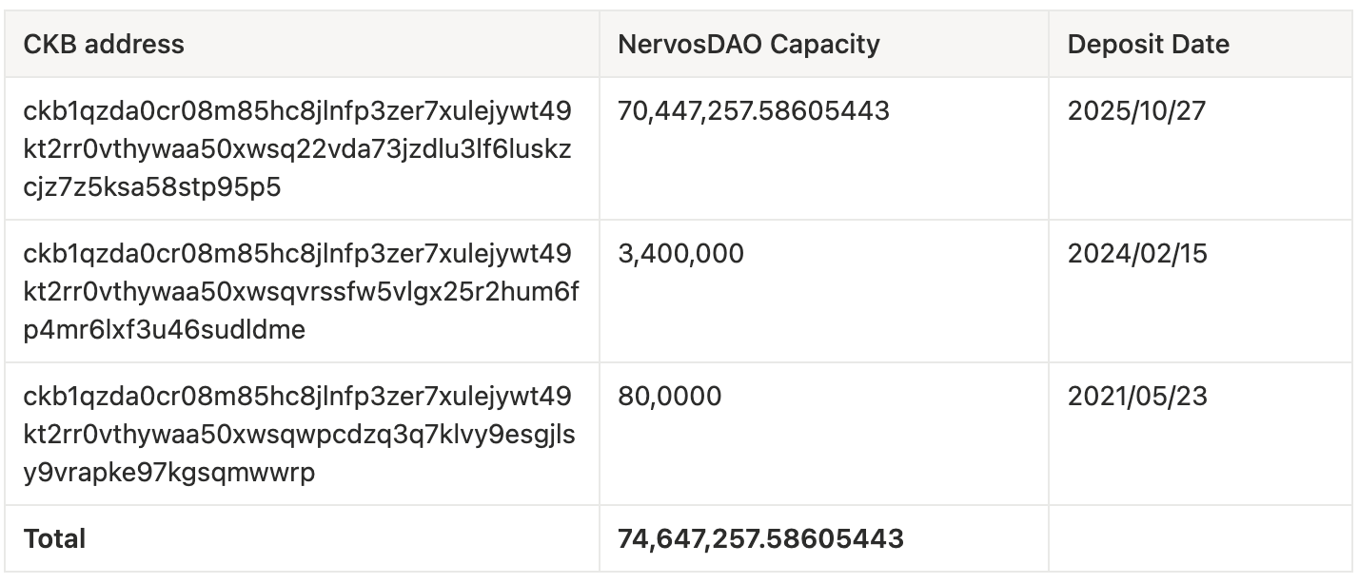The image size is (1359, 584).
Task: Click the 80,0000 capacity value
Action: [x=669, y=396]
